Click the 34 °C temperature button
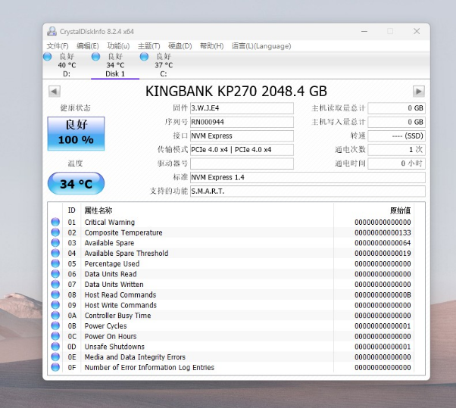This screenshot has width=456, height=408. coord(76,183)
